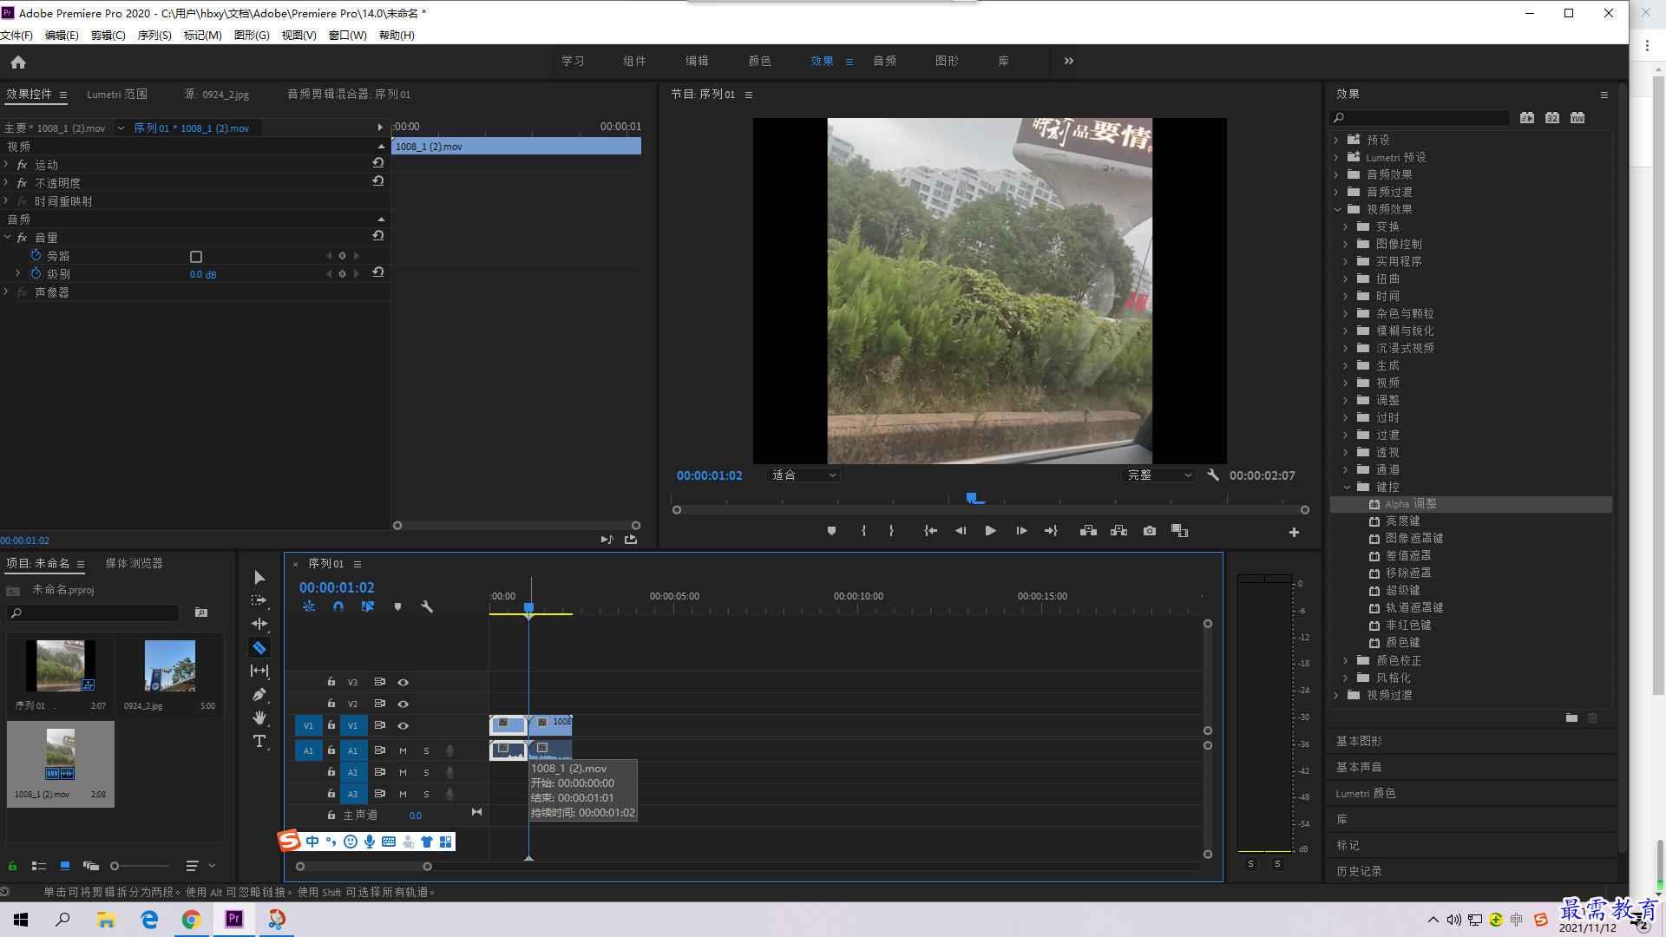1666x937 pixels.
Task: Switch project panel to list view
Action: coord(38,866)
